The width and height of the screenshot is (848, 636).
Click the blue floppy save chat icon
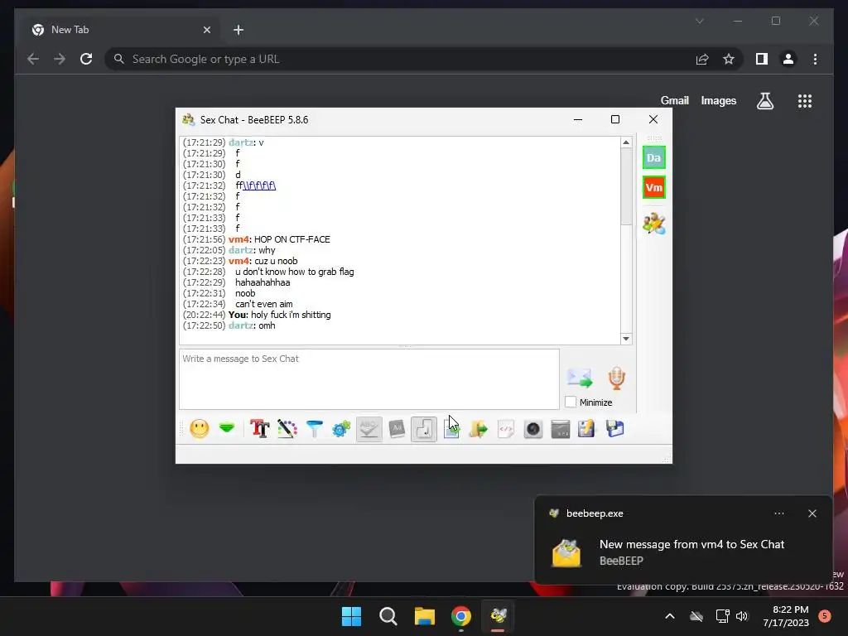point(615,429)
